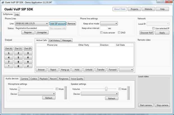Dial digit 1 on the keypad
Screen dimensions: 174x115
[9, 53]
